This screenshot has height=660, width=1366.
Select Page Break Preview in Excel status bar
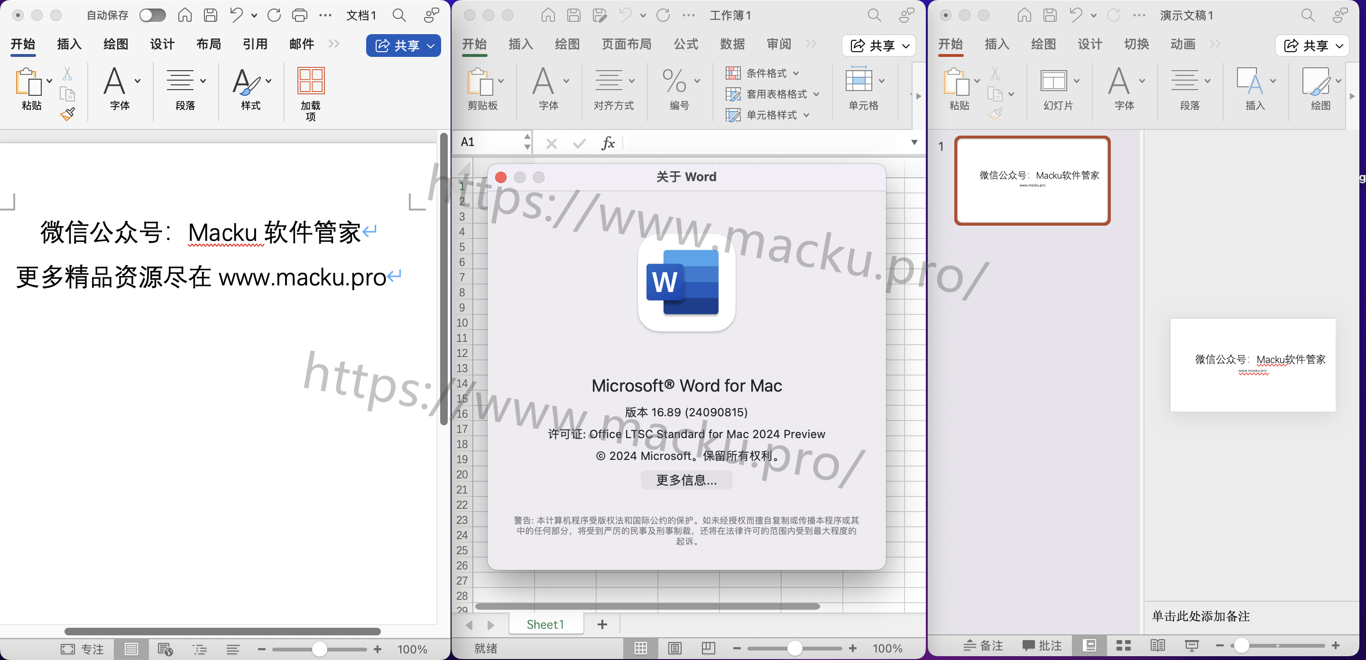[709, 648]
